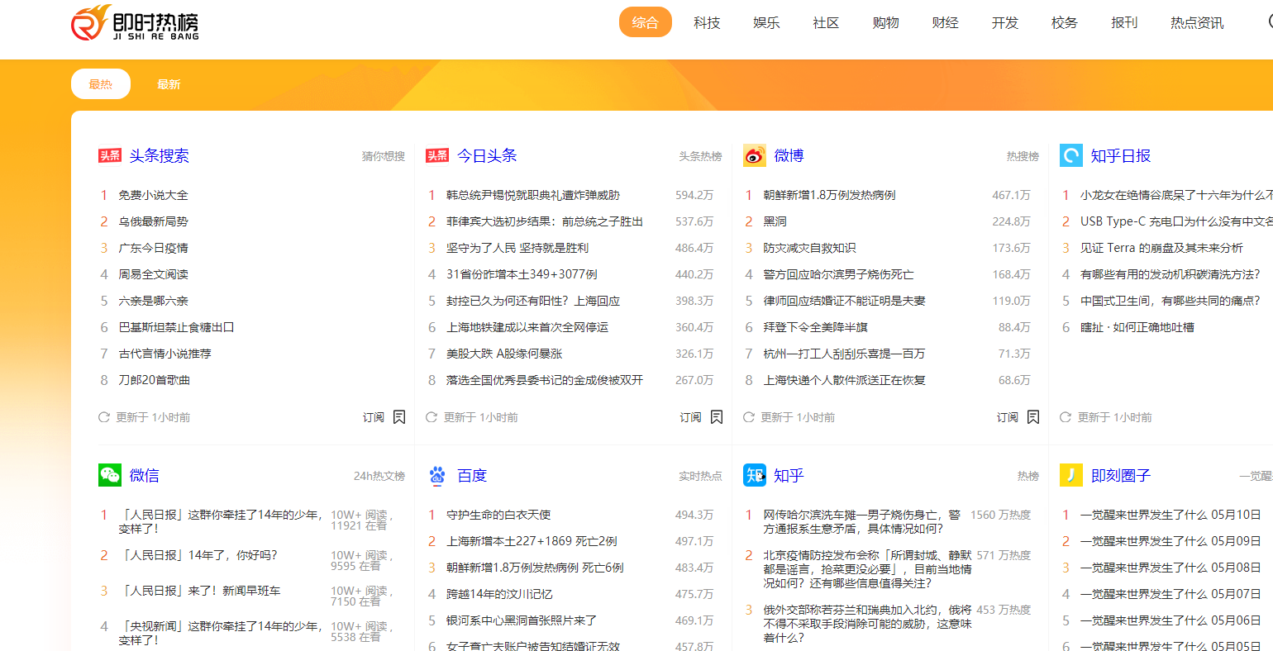Image resolution: width=1273 pixels, height=651 pixels.
Task: Click the green 微信 chat icon
Action: (110, 475)
